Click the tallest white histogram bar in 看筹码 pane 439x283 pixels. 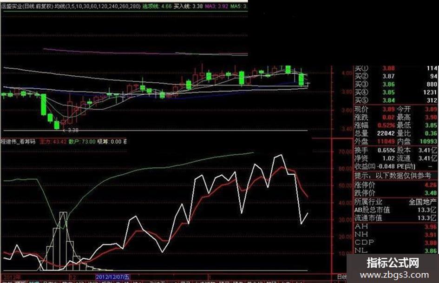tap(63, 241)
